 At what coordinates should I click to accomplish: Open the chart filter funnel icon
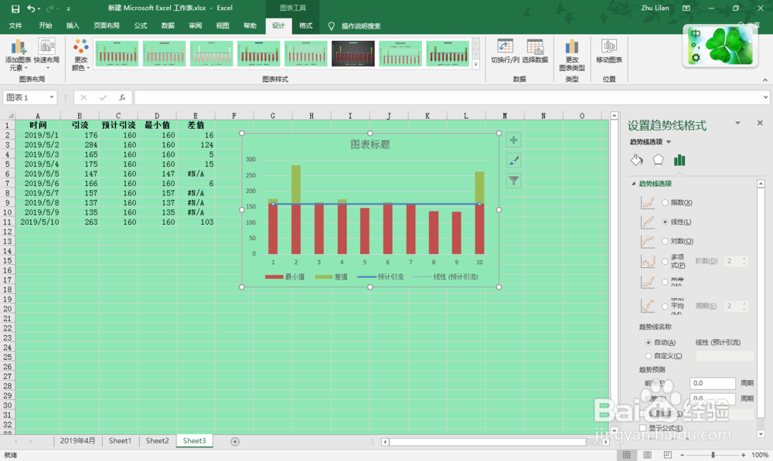(x=513, y=181)
